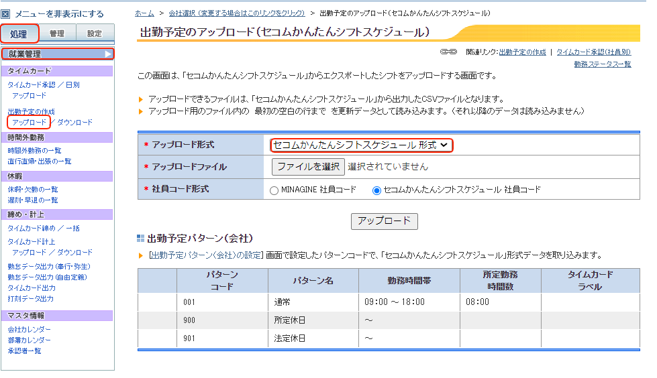Open 部署カレンダー link

[30, 340]
